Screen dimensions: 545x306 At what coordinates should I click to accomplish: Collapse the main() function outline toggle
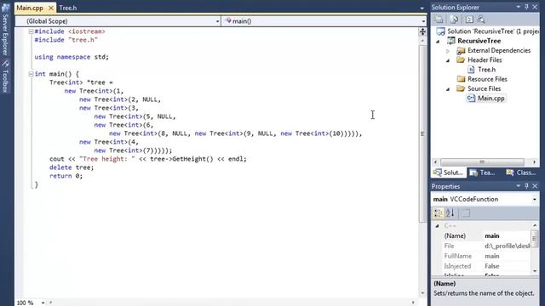click(31, 74)
